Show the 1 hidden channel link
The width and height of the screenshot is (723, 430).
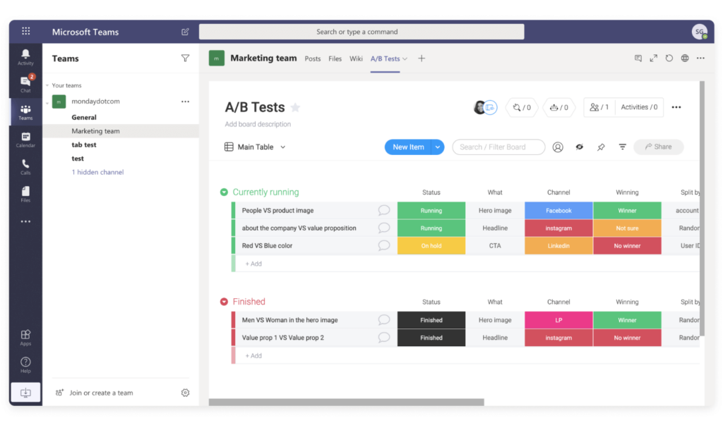(97, 172)
